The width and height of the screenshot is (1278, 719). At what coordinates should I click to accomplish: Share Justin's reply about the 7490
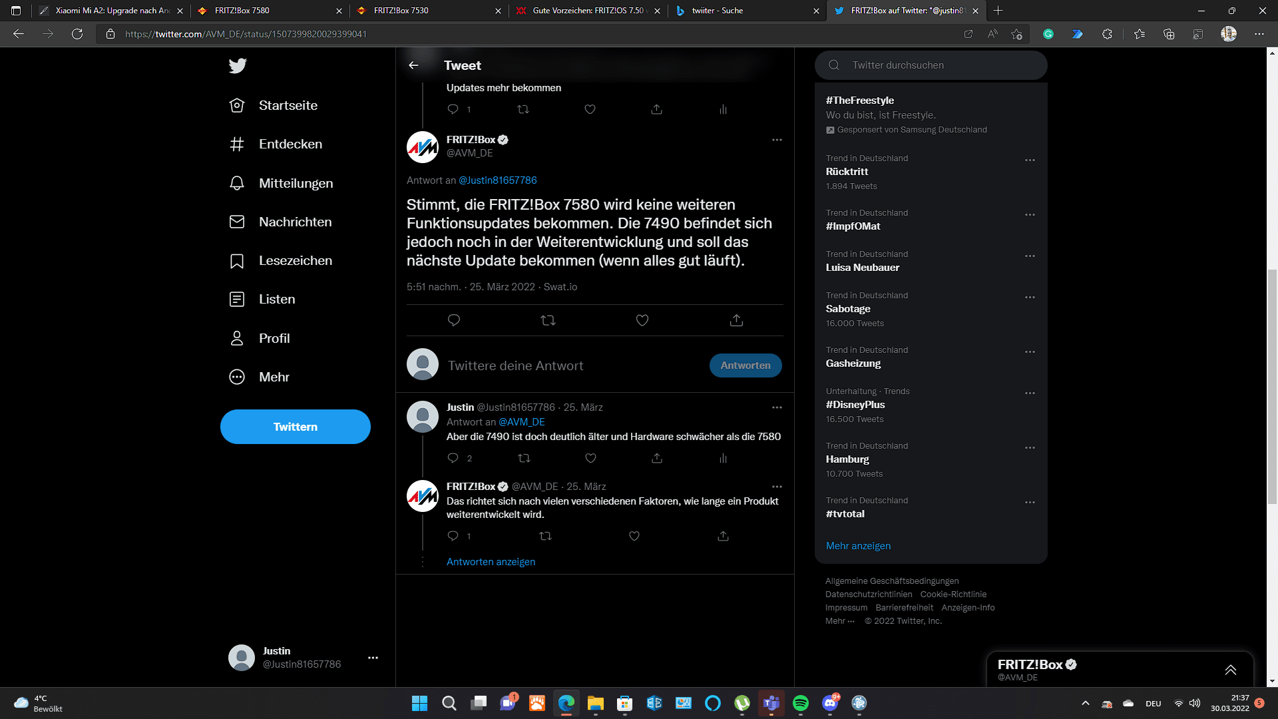point(657,458)
